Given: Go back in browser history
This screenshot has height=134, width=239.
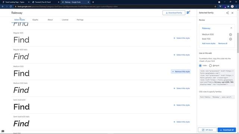Looking at the screenshot, I should [3, 7].
